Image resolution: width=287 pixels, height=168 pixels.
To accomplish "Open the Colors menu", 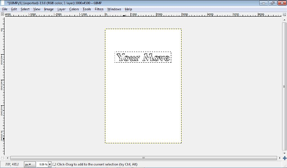I will coord(74,9).
